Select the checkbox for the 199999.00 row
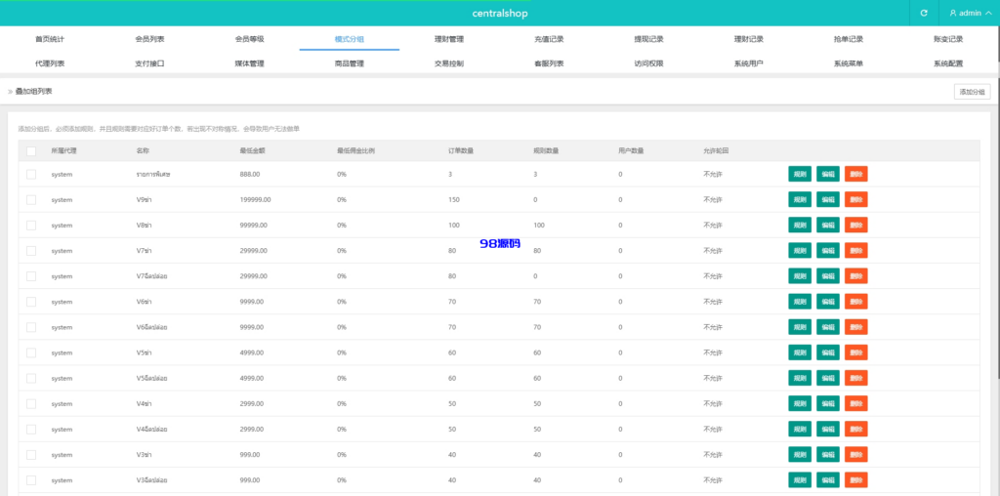The width and height of the screenshot is (1000, 496). click(x=31, y=199)
